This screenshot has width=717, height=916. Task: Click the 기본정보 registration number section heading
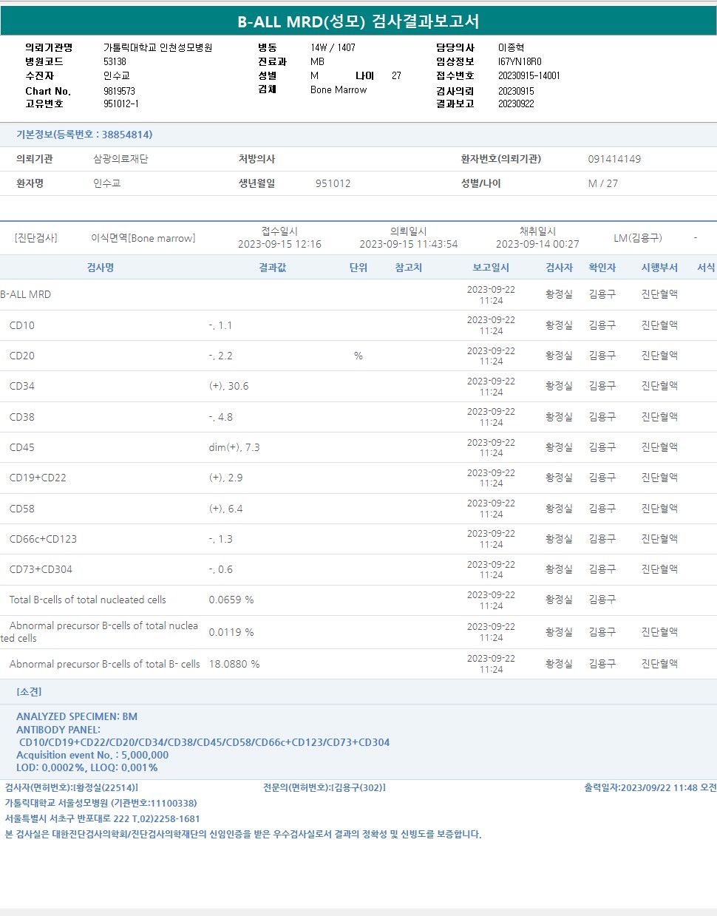pos(84,135)
